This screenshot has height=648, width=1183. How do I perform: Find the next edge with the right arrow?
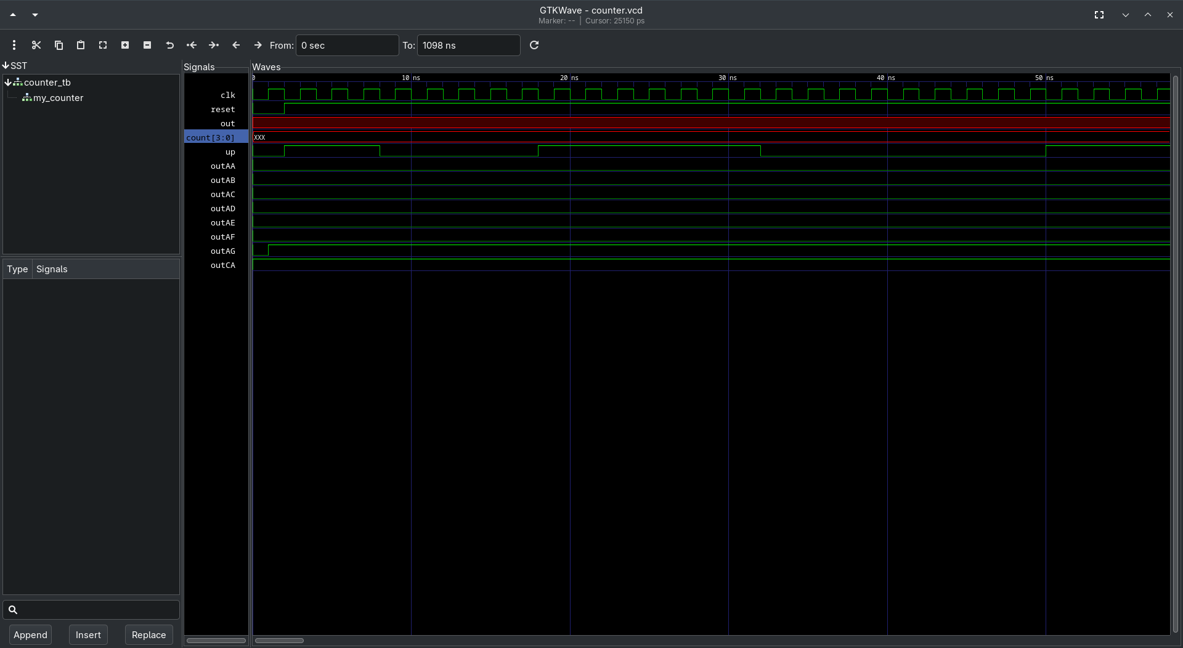258,45
